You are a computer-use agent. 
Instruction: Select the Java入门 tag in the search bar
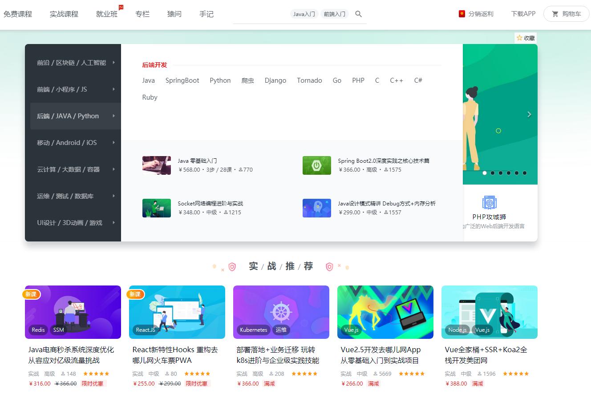pyautogui.click(x=304, y=14)
